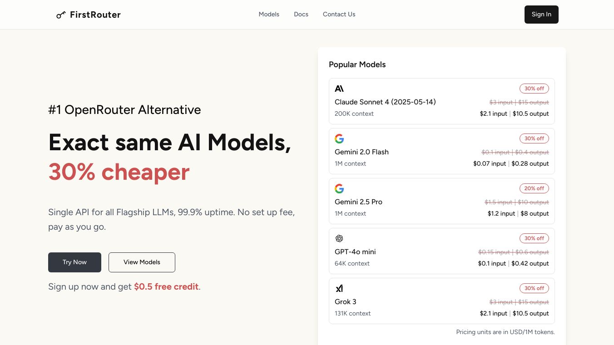Click the Google logo beside Gemini 2.0 Flash
The image size is (614, 345).
[339, 138]
